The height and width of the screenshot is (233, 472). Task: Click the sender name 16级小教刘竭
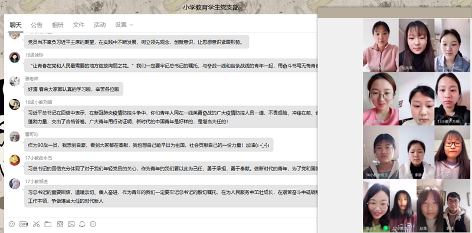click(38, 102)
